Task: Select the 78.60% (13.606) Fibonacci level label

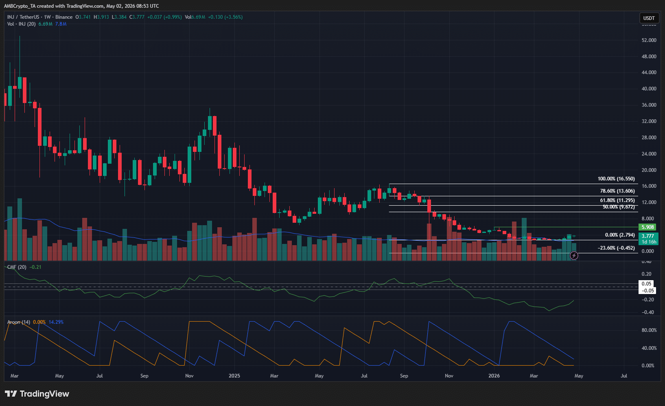Action: (617, 191)
